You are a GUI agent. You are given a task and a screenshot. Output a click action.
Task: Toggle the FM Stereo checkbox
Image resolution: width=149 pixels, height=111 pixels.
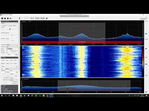[9, 78]
